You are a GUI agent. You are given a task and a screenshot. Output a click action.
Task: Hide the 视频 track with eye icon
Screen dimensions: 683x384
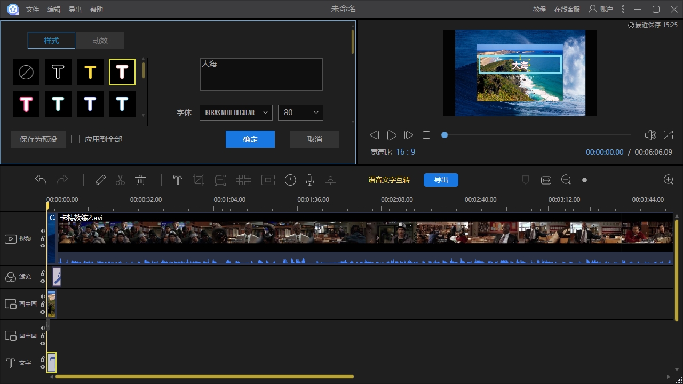[43, 246]
